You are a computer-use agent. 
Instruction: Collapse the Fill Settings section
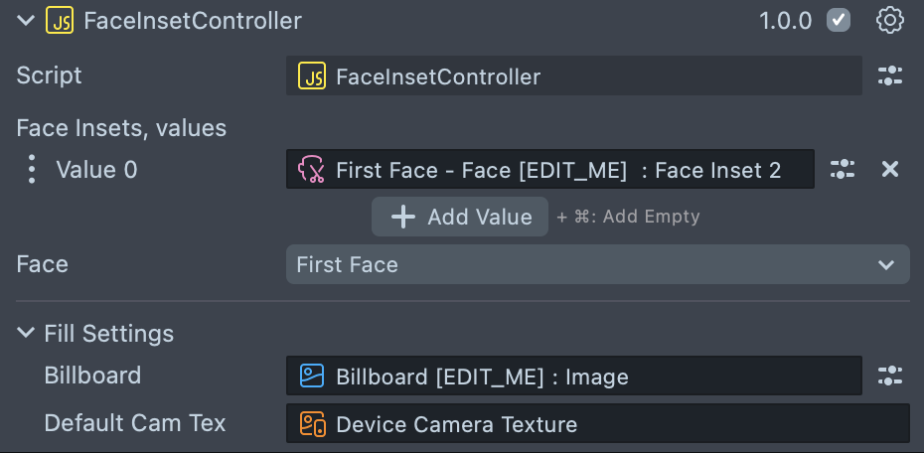pyautogui.click(x=26, y=334)
